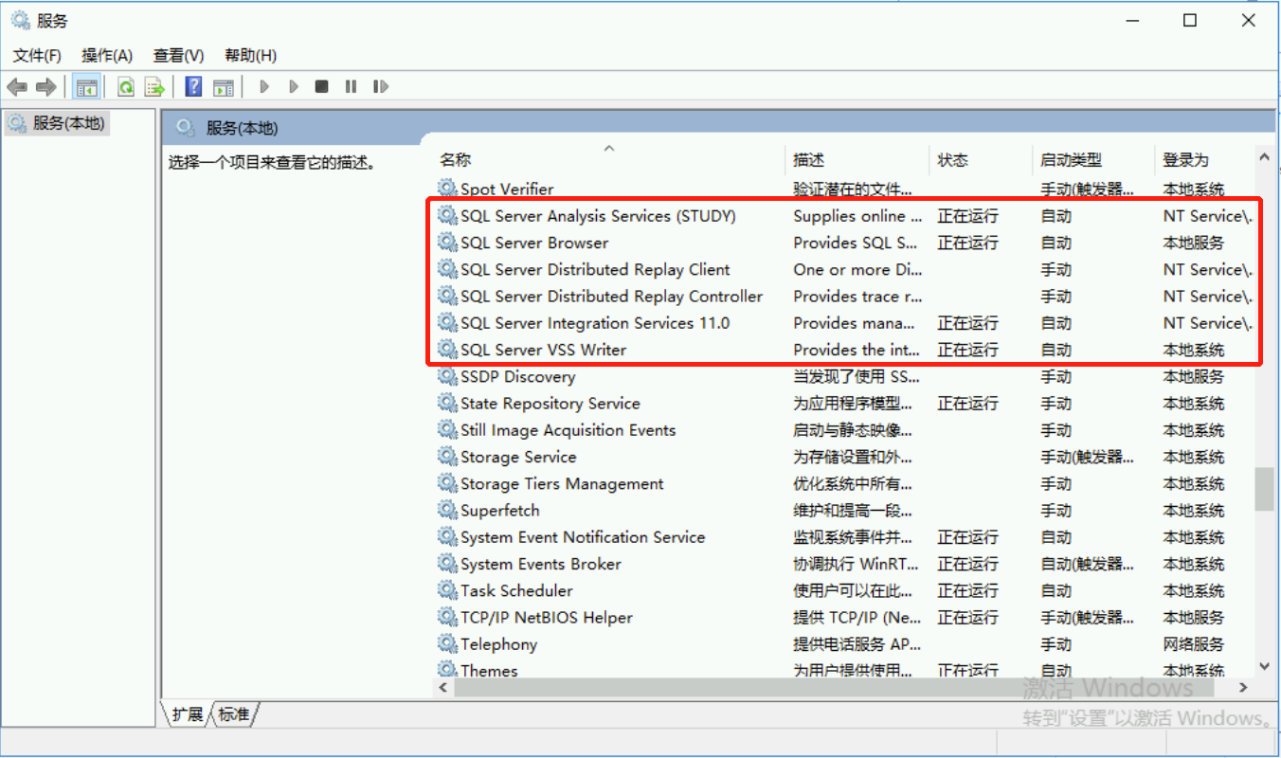The height and width of the screenshot is (758, 1281).
Task: Open the 查看(V) menu
Action: (179, 56)
